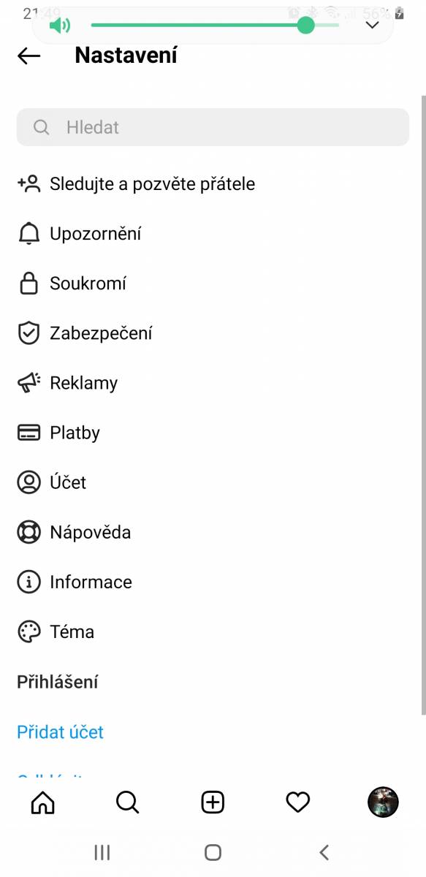Tap the Android recent apps button
The height and width of the screenshot is (877, 426).
point(102,852)
